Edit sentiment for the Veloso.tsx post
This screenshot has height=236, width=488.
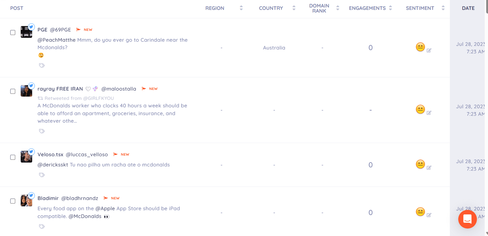[x=429, y=168]
